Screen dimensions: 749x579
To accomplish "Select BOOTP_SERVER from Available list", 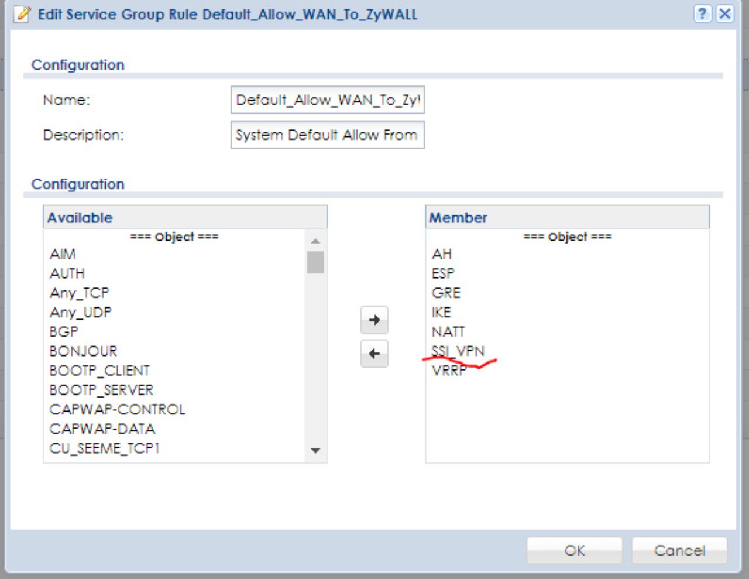I will [x=102, y=390].
